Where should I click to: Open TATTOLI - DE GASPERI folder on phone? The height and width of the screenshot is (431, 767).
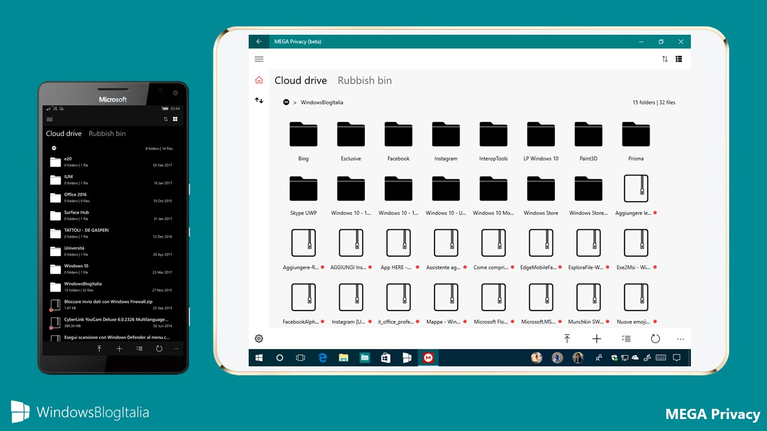[113, 233]
